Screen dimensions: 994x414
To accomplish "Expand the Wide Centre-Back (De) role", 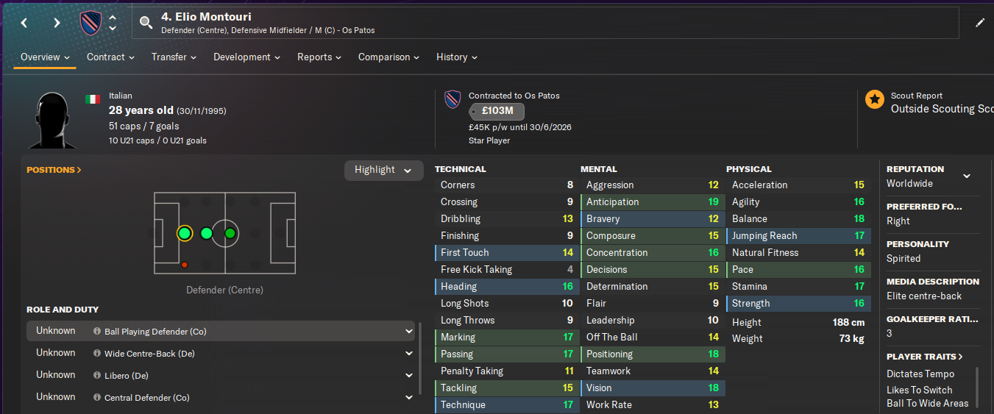I will click(x=409, y=354).
